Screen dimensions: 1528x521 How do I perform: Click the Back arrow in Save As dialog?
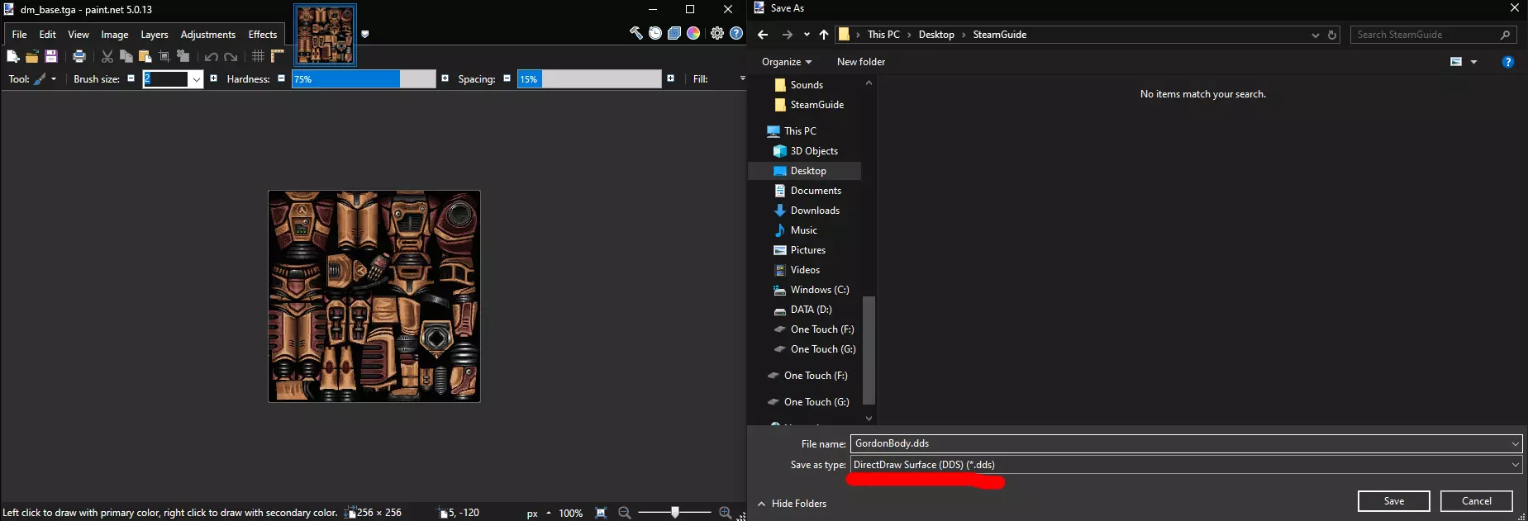click(763, 35)
